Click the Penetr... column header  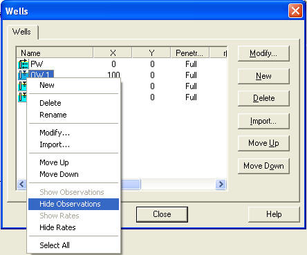click(x=190, y=53)
